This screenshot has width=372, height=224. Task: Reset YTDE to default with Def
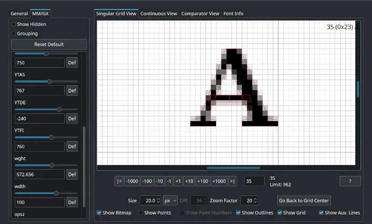pyautogui.click(x=72, y=119)
